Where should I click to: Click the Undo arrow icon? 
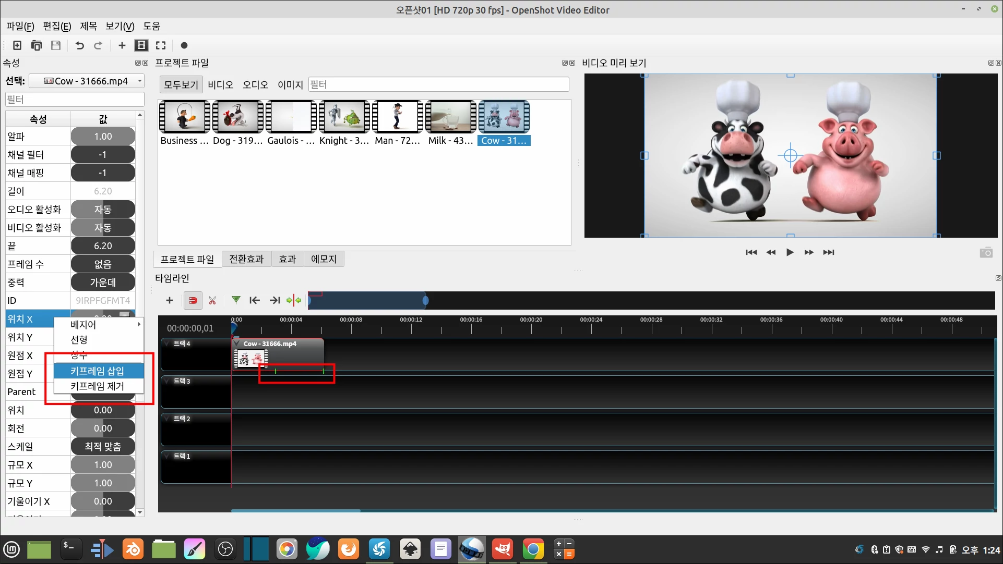pos(79,45)
